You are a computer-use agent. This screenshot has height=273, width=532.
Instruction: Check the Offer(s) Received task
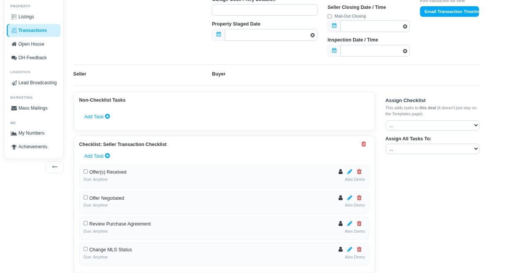[86, 171]
